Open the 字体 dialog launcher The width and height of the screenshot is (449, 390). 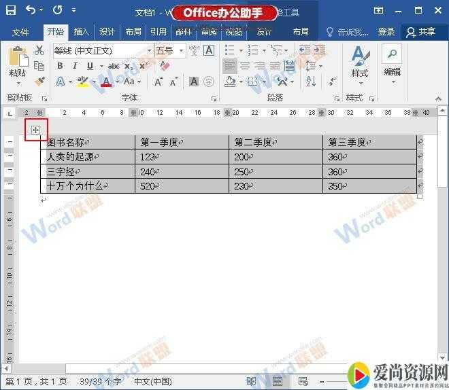(x=214, y=99)
